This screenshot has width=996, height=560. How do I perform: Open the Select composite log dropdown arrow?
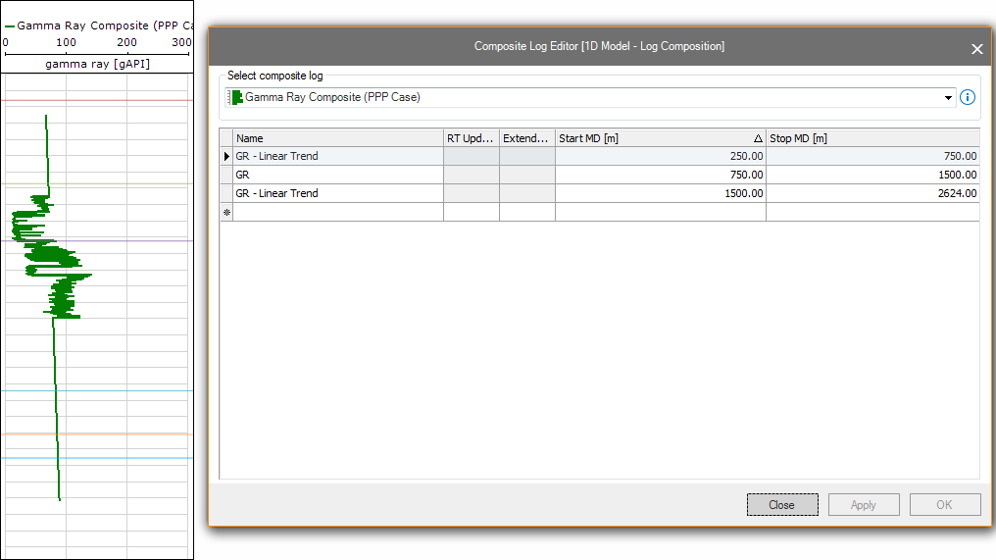pos(948,97)
